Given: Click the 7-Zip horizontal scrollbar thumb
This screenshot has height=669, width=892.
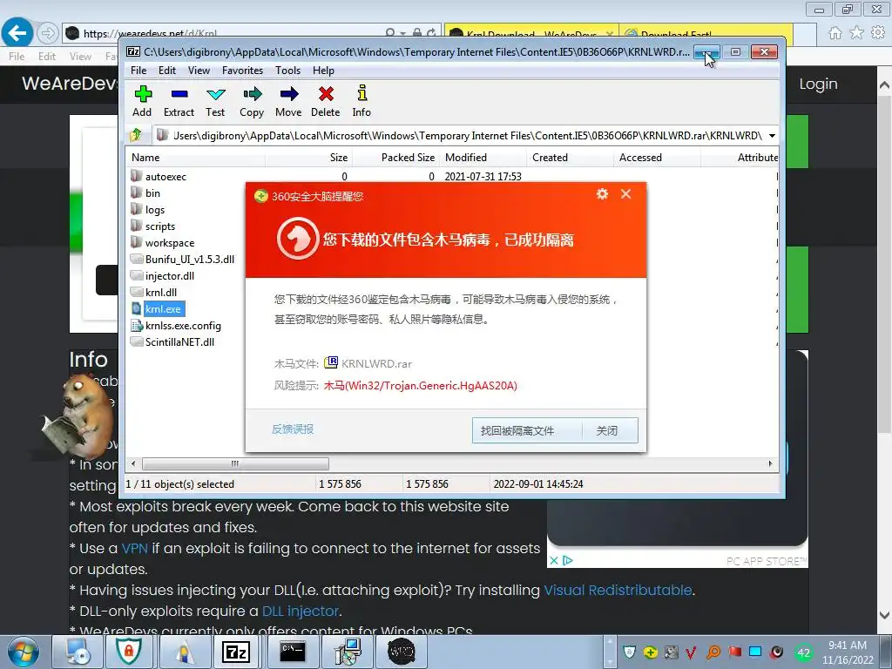Looking at the screenshot, I should pos(235,463).
